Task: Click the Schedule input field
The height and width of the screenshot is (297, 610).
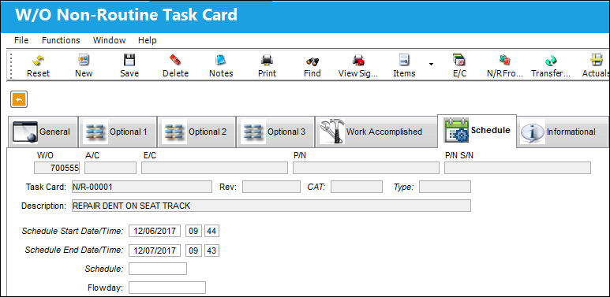Action: [x=158, y=269]
